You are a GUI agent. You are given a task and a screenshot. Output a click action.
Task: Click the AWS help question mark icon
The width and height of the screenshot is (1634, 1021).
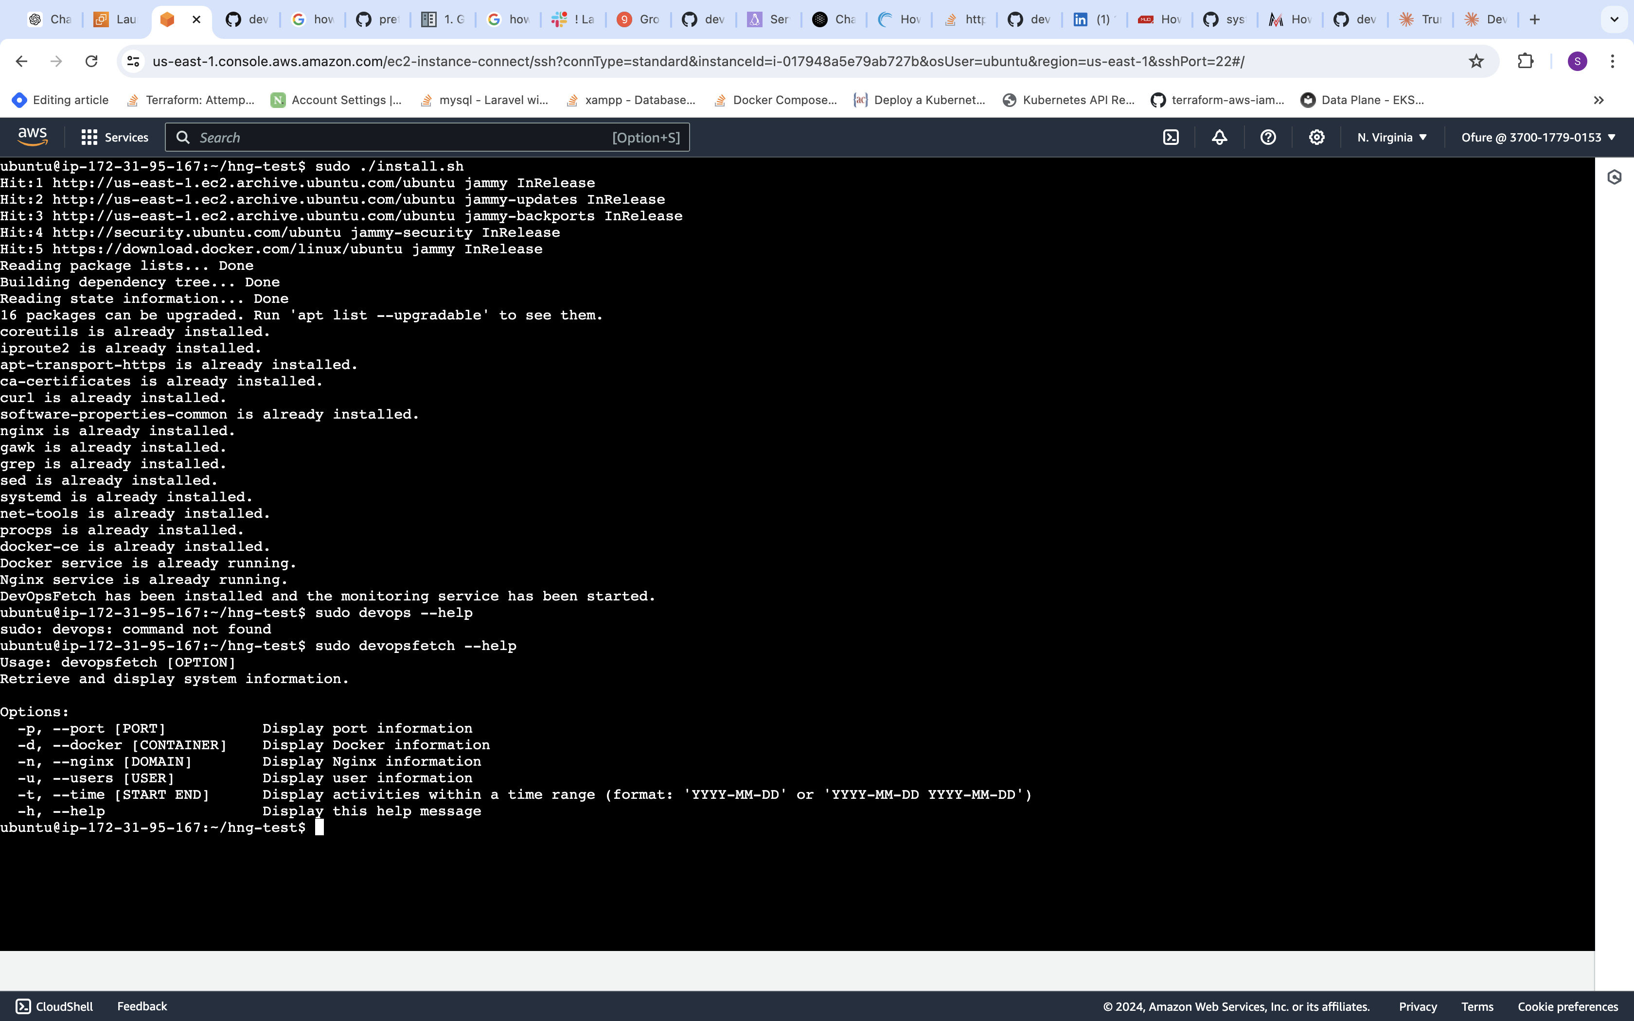1268,138
